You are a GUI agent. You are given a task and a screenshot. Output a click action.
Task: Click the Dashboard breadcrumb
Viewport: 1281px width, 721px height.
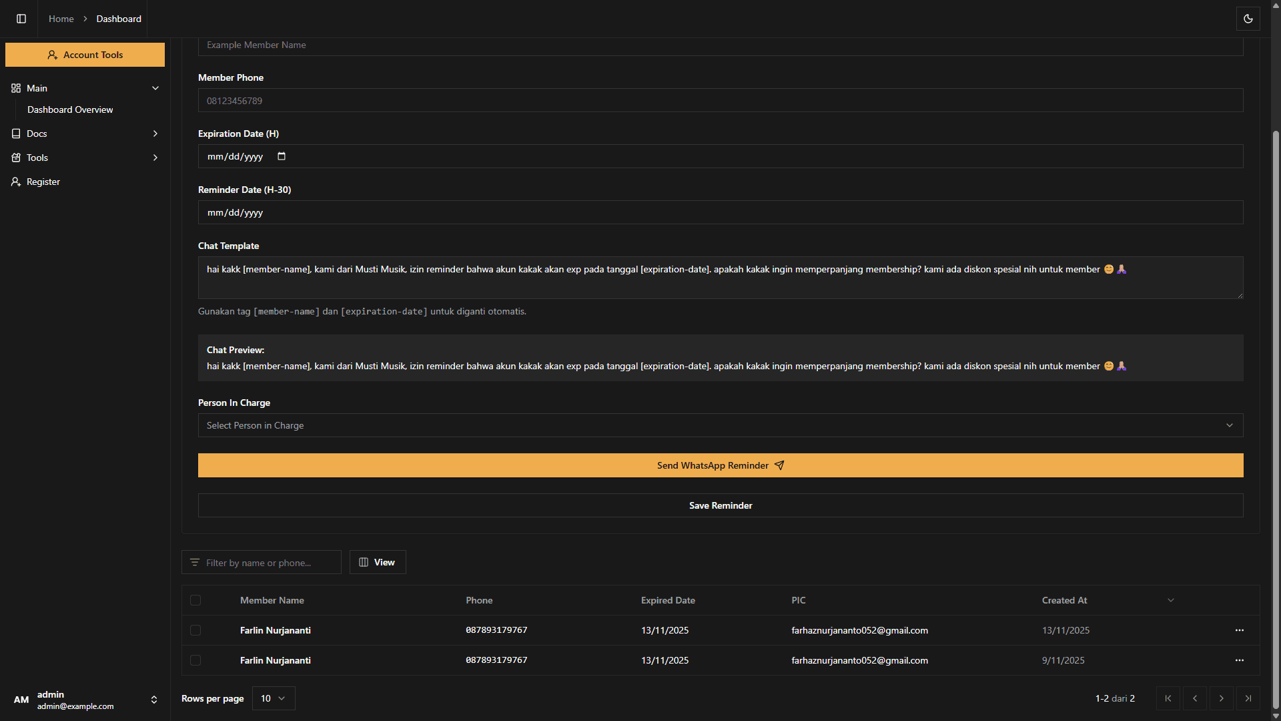119,19
